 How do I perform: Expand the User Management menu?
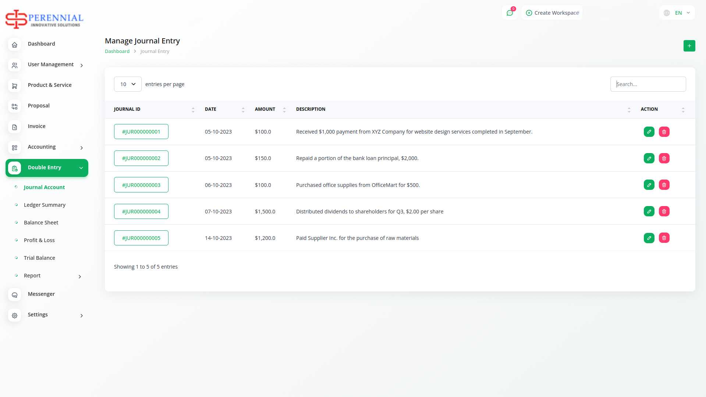click(51, 65)
